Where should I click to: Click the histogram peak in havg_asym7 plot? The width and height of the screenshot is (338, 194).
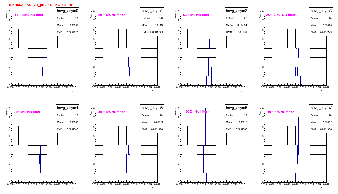(x=298, y=118)
